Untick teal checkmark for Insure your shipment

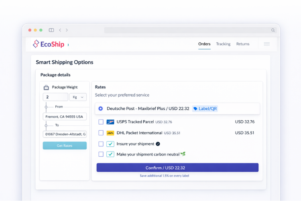[110, 144]
